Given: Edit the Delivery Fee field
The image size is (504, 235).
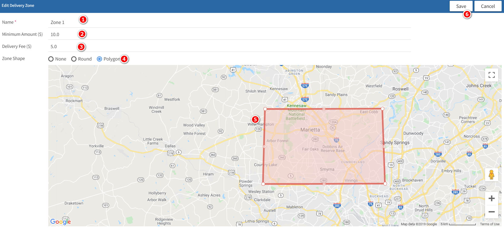Looking at the screenshot, I should pyautogui.click(x=229, y=47).
